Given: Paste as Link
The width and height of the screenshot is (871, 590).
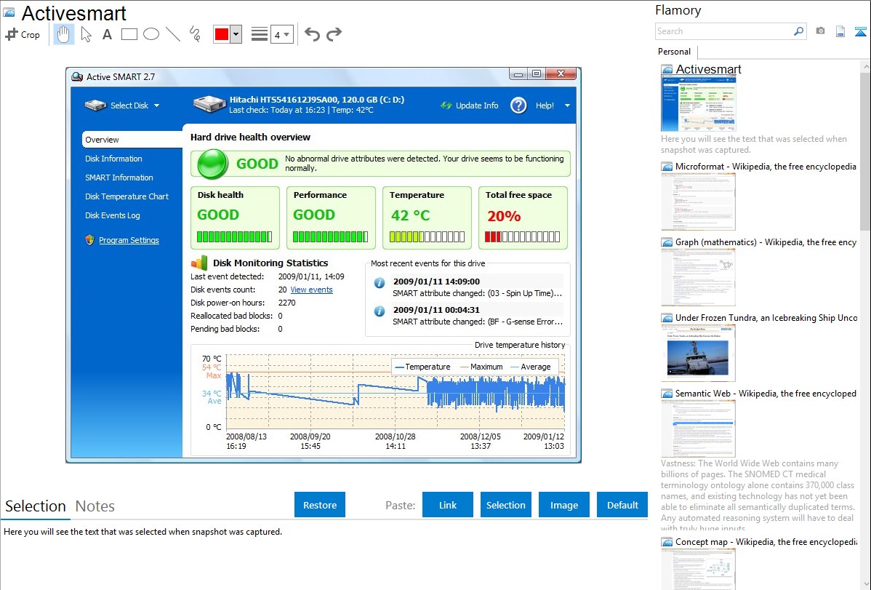Looking at the screenshot, I should coord(448,505).
